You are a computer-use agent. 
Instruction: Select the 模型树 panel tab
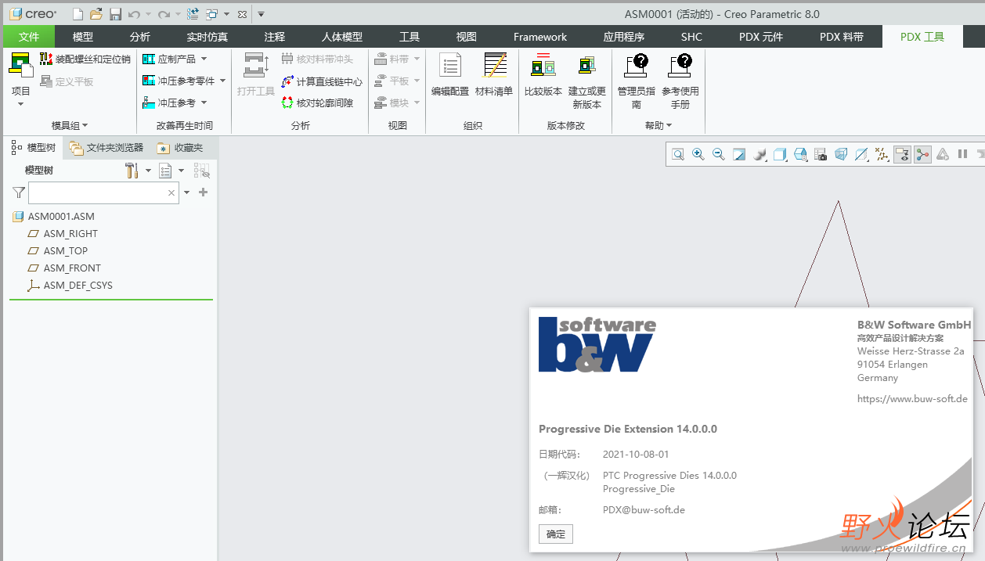(x=33, y=147)
